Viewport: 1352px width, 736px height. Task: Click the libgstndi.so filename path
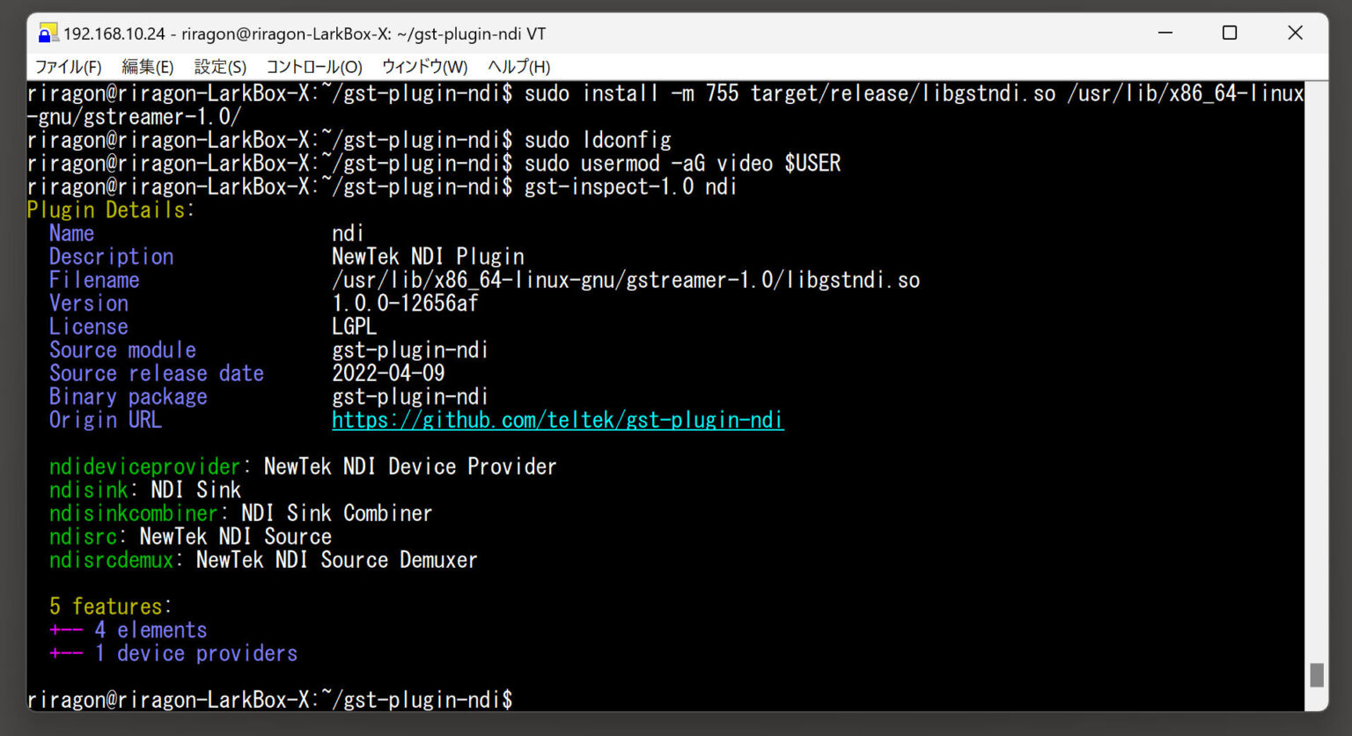coord(625,279)
